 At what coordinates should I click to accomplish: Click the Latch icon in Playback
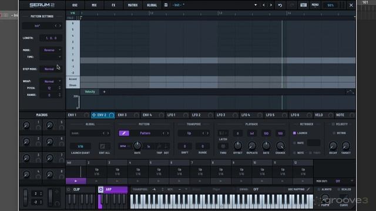[223, 133]
